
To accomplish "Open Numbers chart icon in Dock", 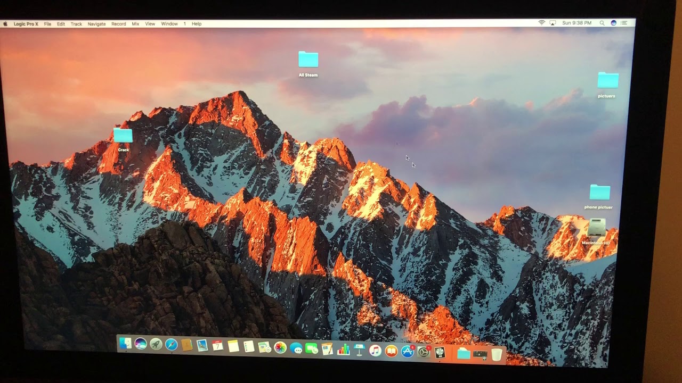I will click(343, 349).
